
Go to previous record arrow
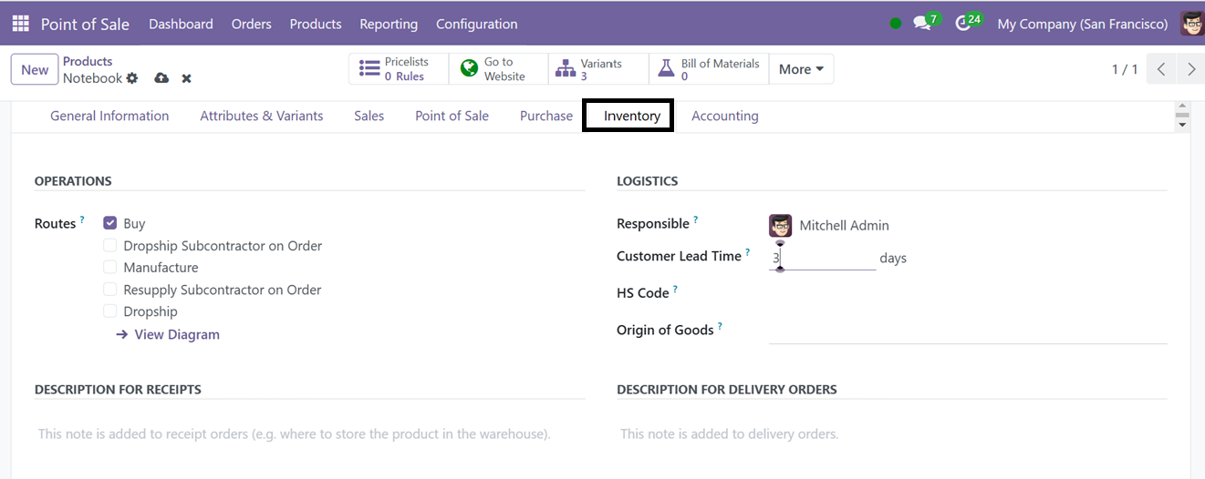point(1161,69)
